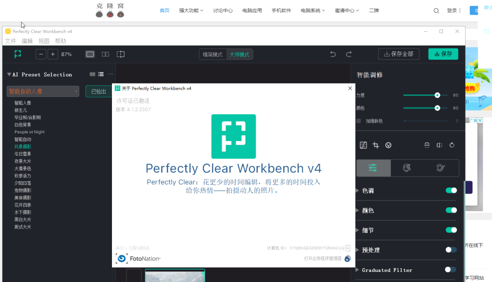Select the 黑白大片 preset

(23, 219)
